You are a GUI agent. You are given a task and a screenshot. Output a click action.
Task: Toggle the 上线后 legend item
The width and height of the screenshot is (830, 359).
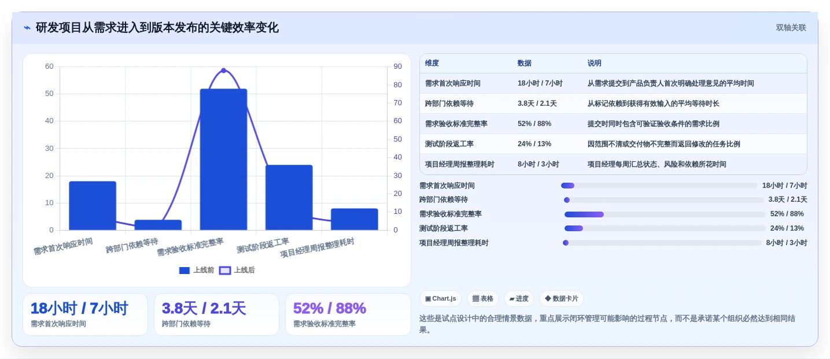point(237,270)
